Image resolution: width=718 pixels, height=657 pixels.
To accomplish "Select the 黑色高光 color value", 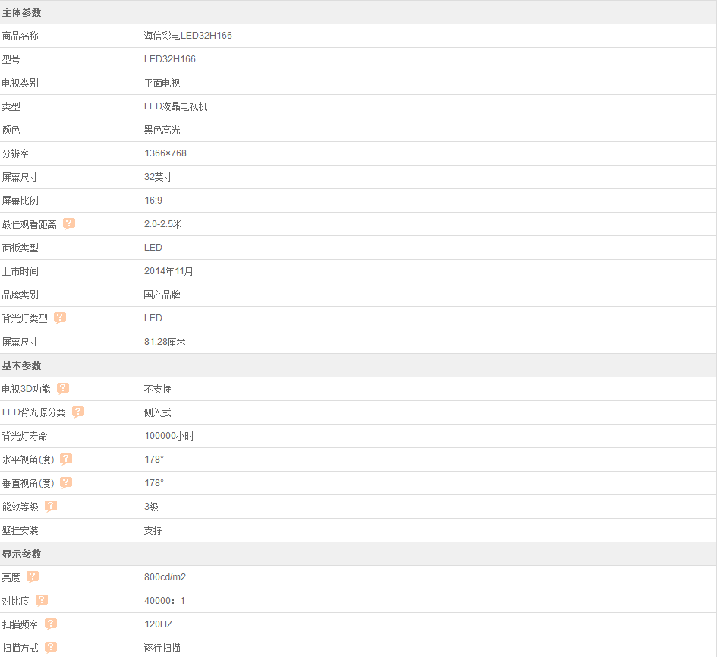I will (162, 130).
